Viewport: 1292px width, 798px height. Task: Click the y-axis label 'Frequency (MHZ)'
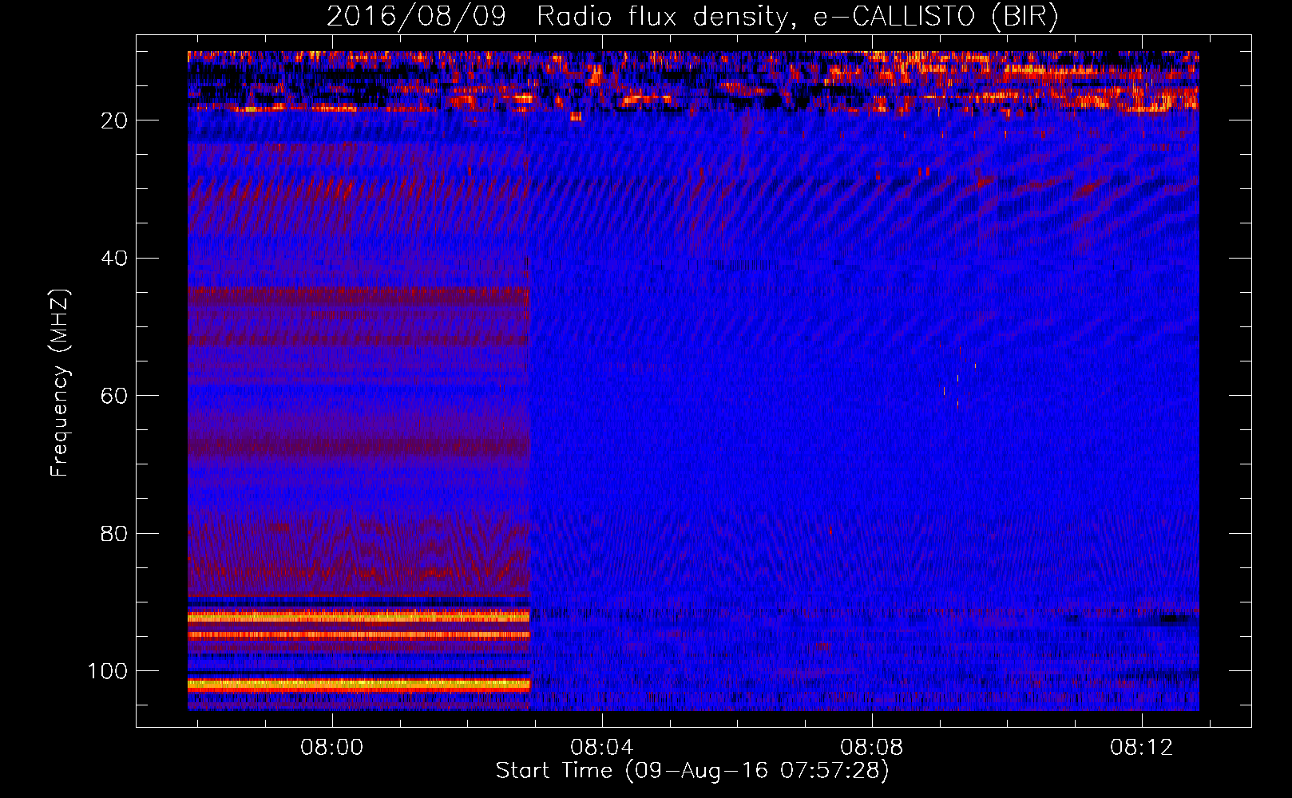[x=60, y=382]
